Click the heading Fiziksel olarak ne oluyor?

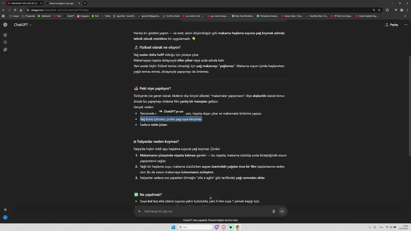click(160, 47)
